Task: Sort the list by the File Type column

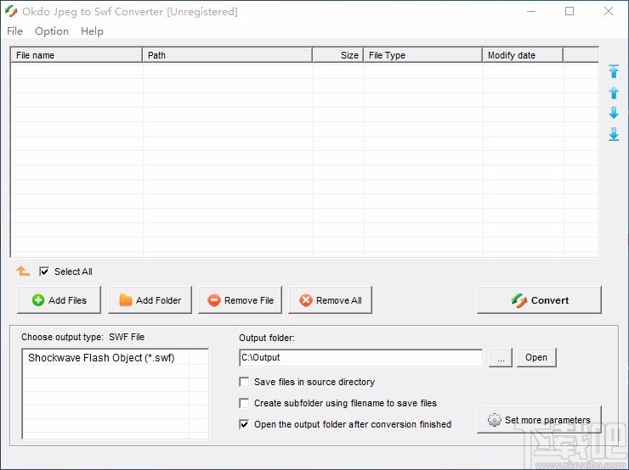Action: tap(422, 55)
